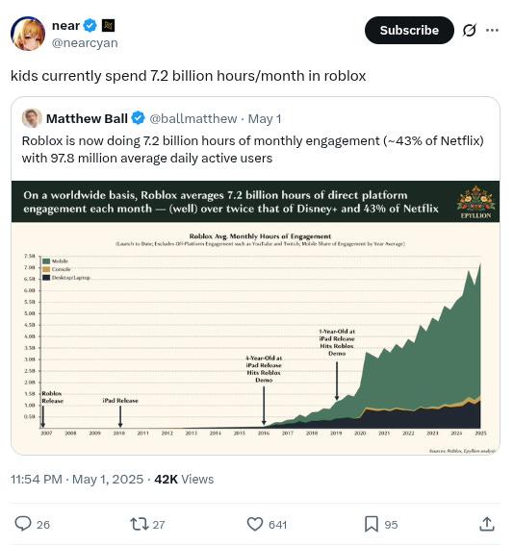Open the @ballmatthew handle link
Image resolution: width=514 pixels, height=545 pixels.
coord(193,118)
